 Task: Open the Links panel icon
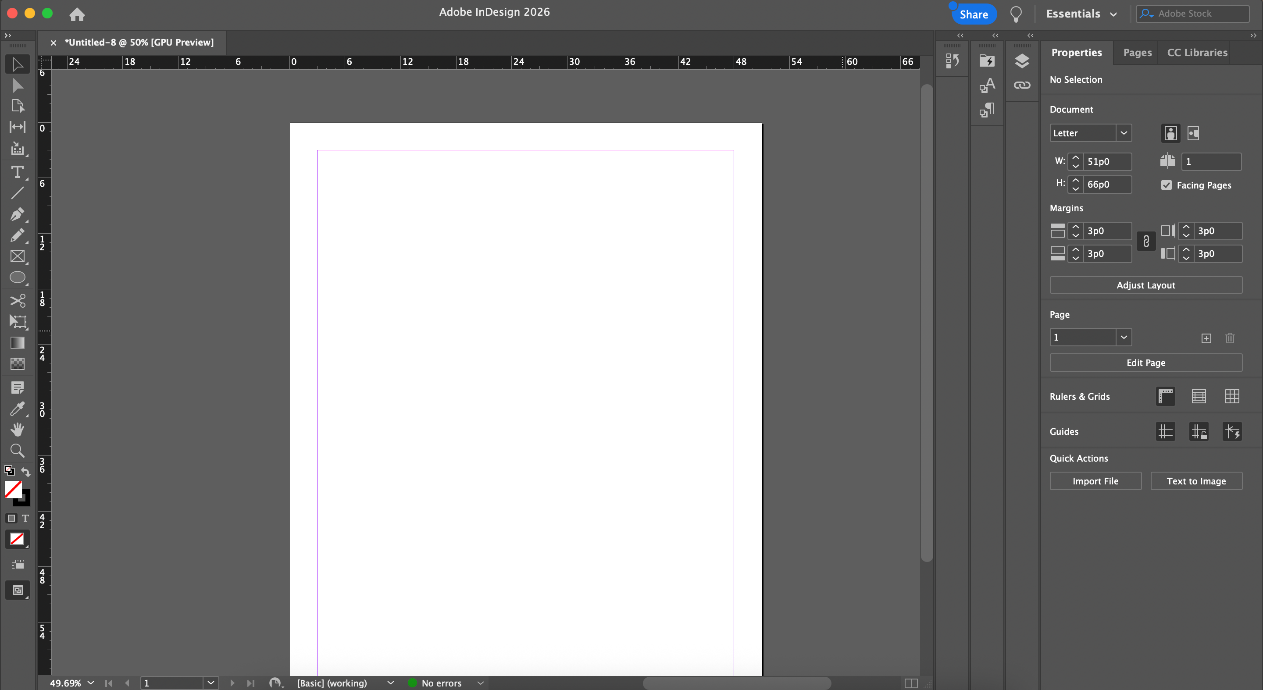[1022, 85]
